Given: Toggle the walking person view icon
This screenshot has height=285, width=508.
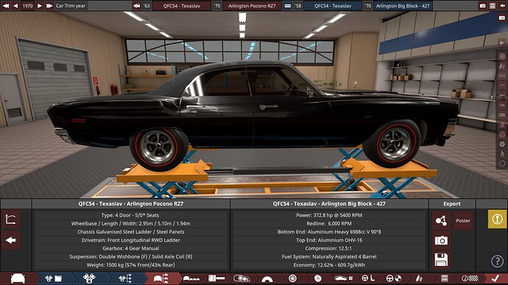Looking at the screenshot, I should click(502, 154).
